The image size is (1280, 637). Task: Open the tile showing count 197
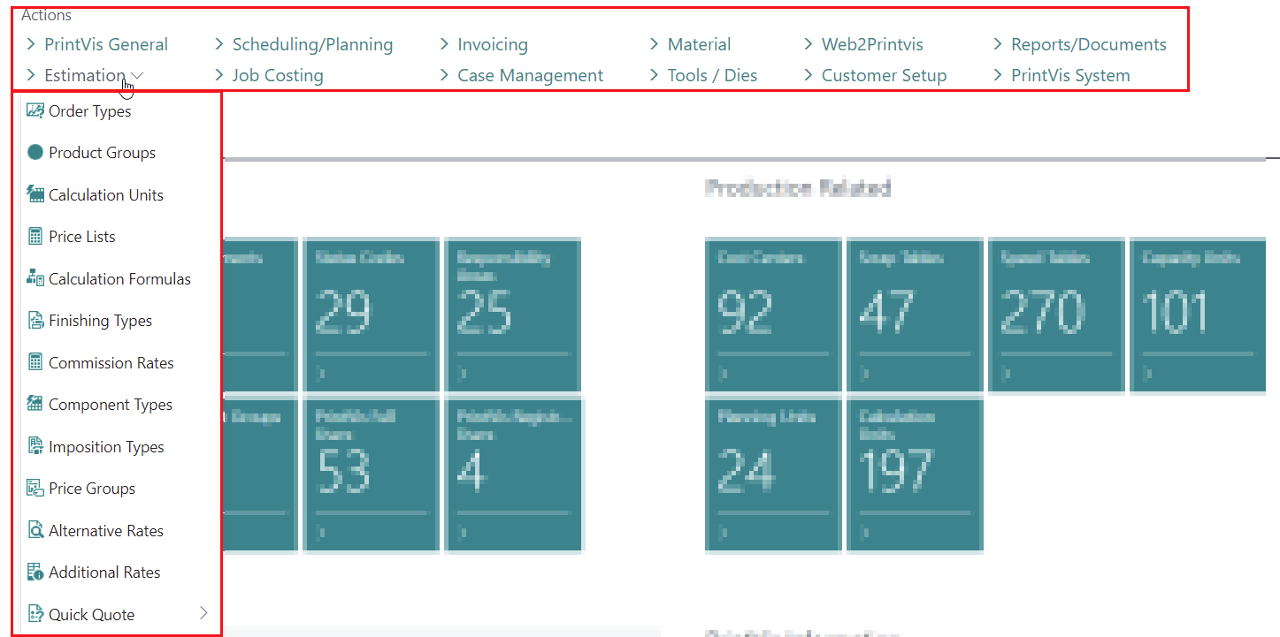coord(915,474)
